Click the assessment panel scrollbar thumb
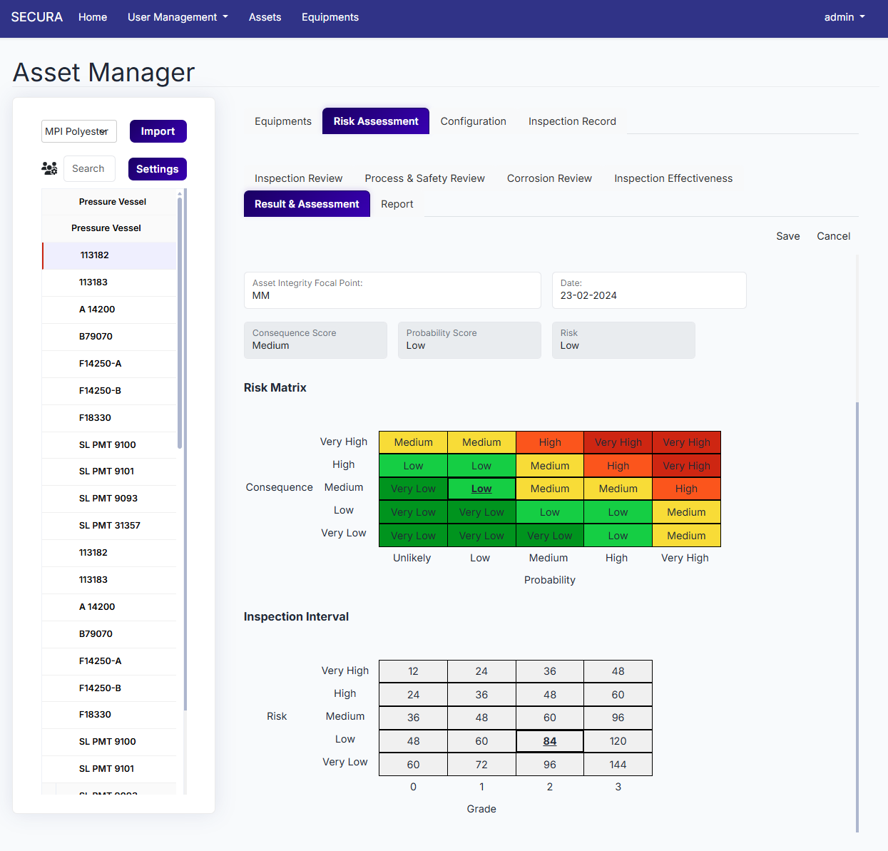This screenshot has width=888, height=851. point(857,617)
